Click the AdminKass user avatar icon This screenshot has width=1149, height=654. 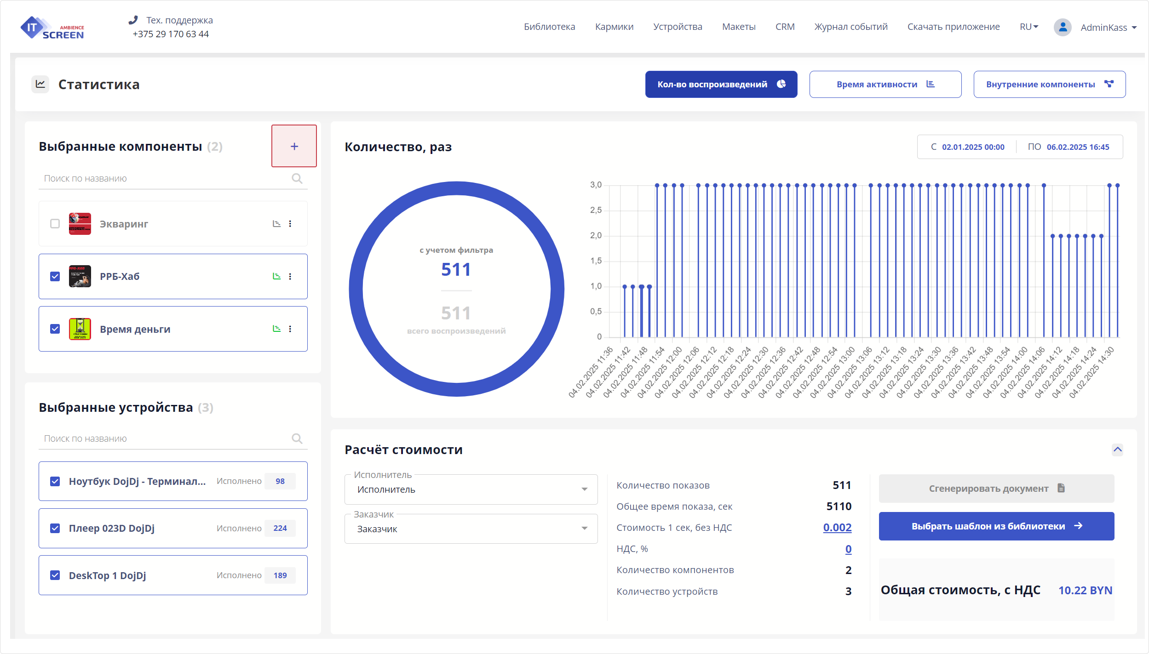pos(1063,28)
